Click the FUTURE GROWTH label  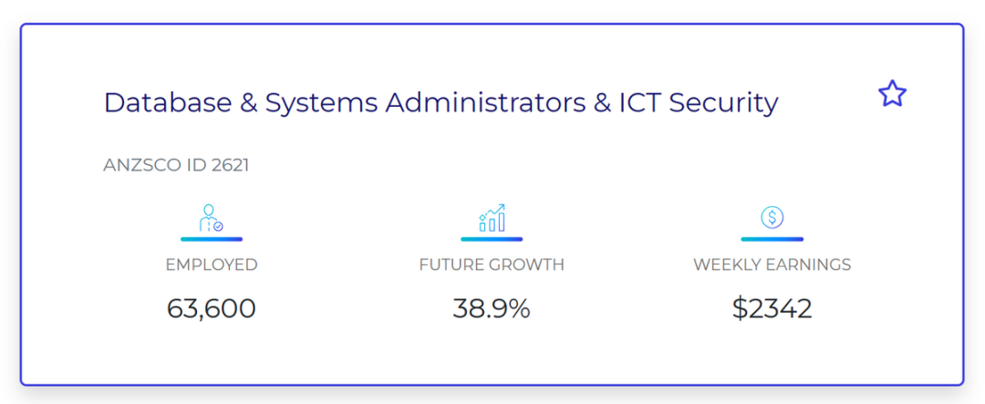(492, 264)
